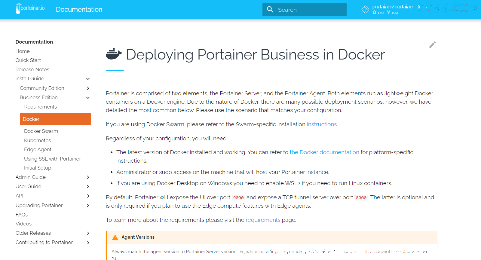
Task: Click the repository forks count 109
Action: [x=393, y=13]
